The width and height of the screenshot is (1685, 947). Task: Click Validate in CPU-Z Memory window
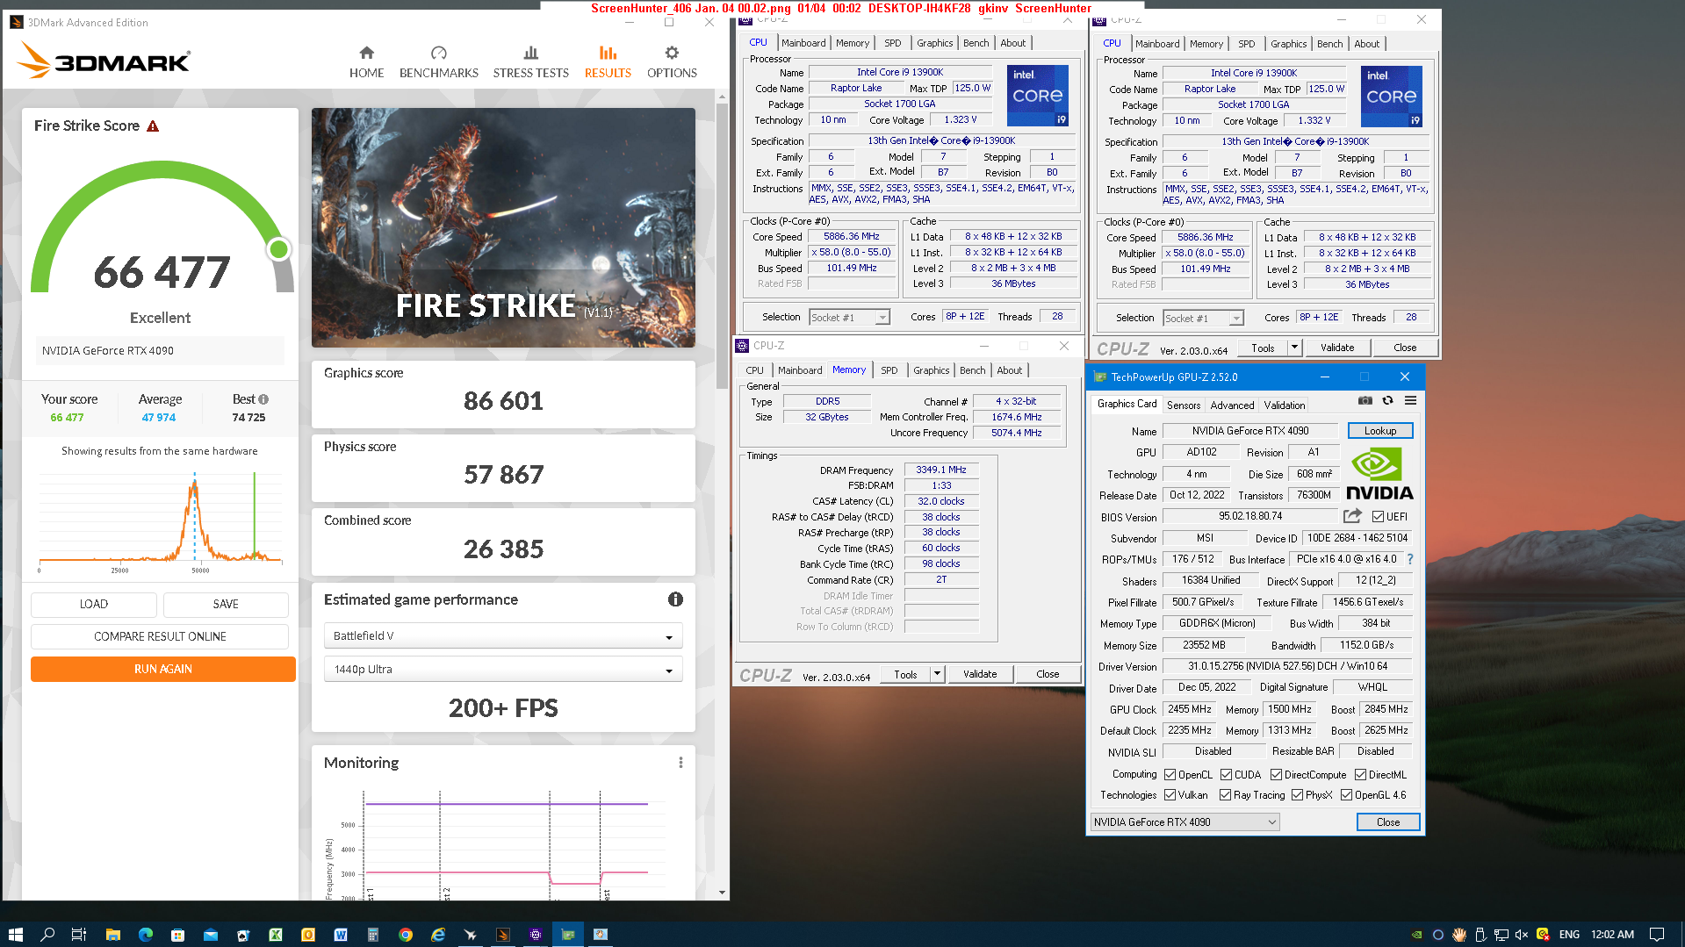tap(980, 675)
